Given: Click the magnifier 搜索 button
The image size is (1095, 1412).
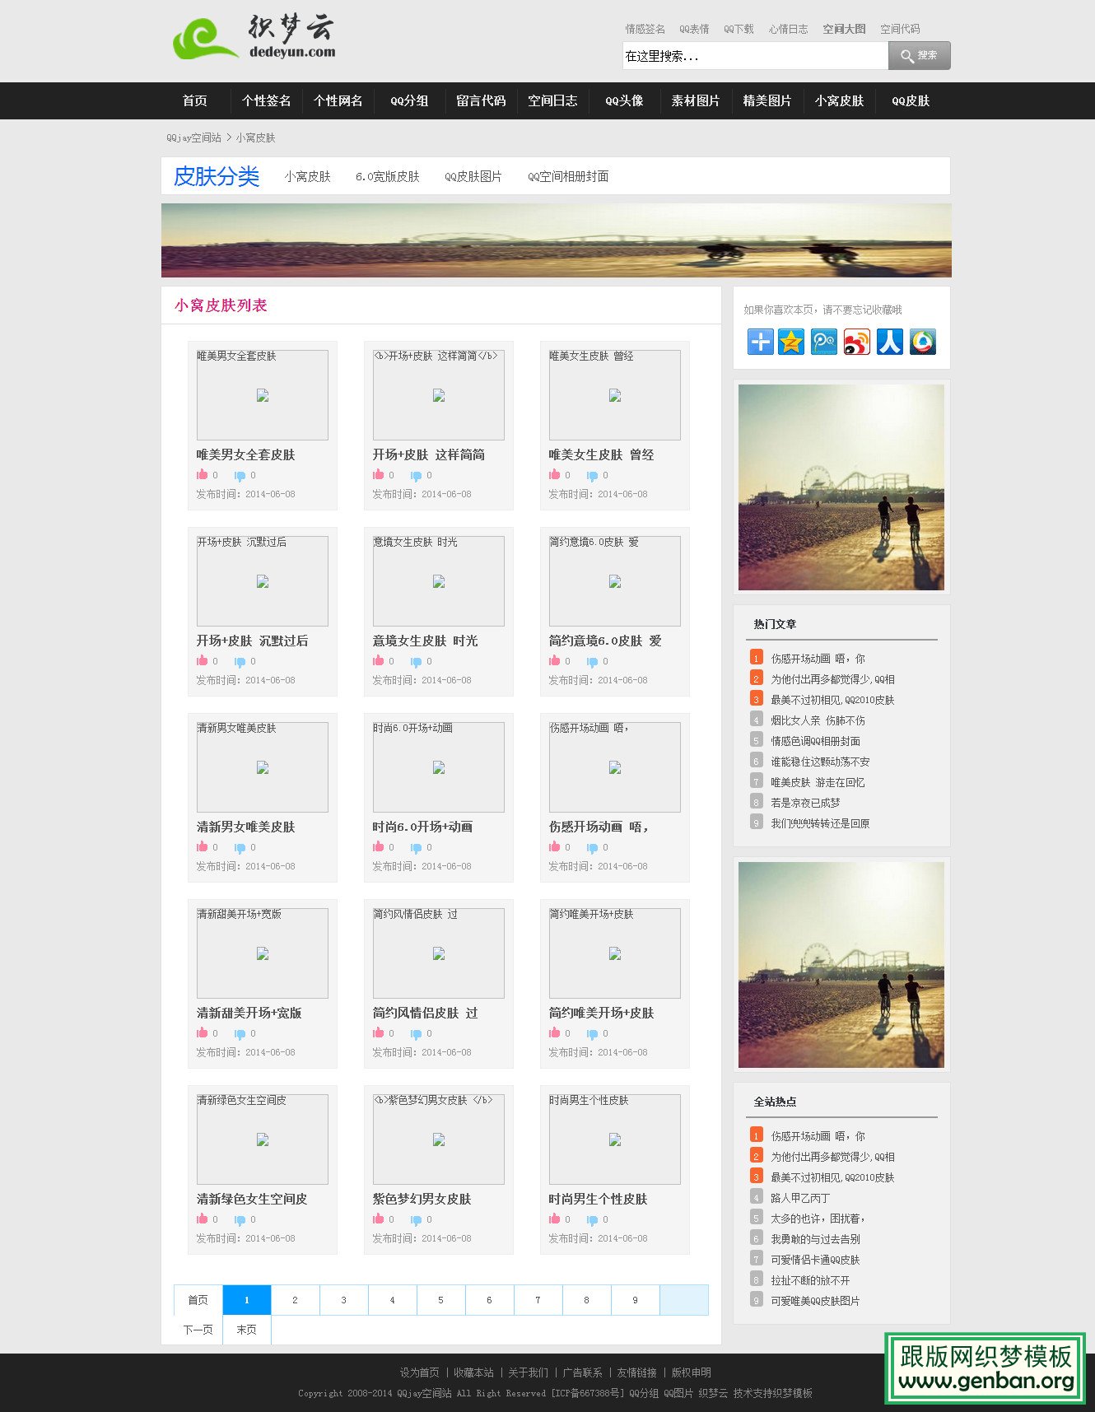Looking at the screenshot, I should point(919,55).
